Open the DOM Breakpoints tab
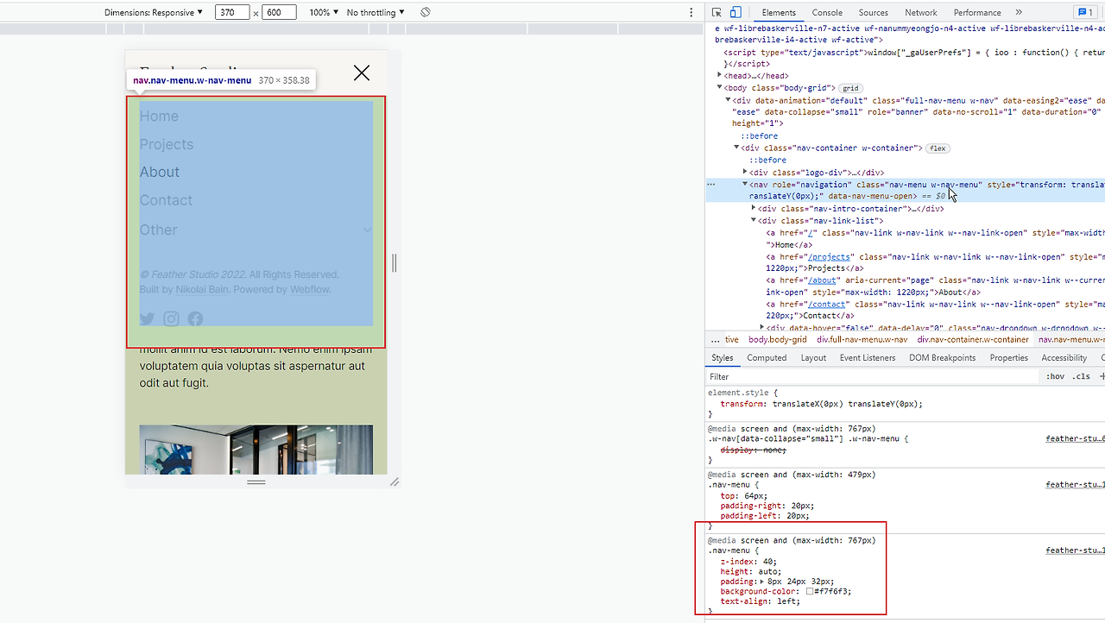 click(943, 358)
